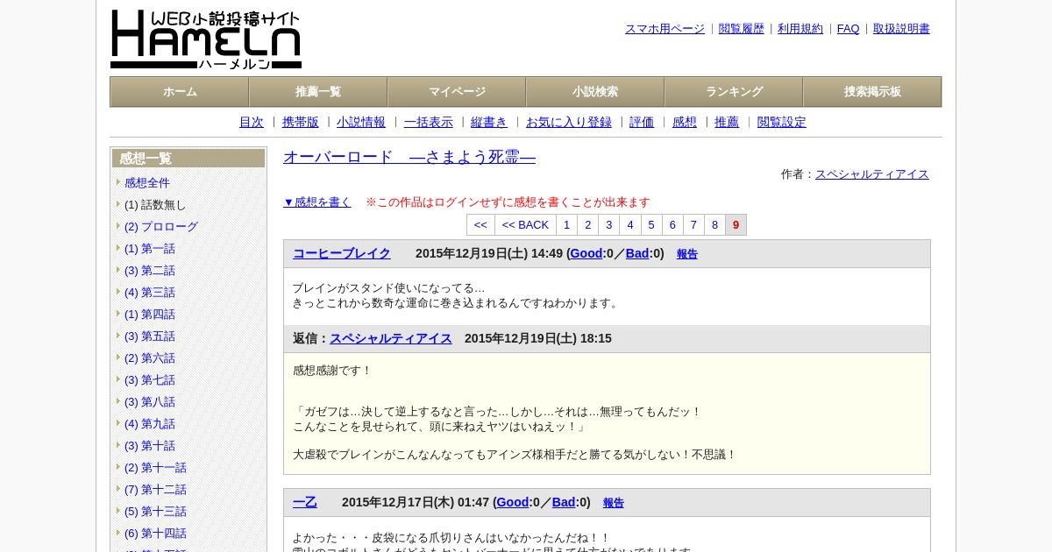Go to comments page 8
The height and width of the screenshot is (552, 1052).
click(x=714, y=225)
